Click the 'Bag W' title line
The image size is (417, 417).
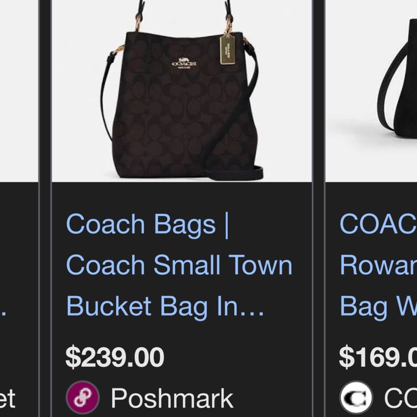coord(378,307)
